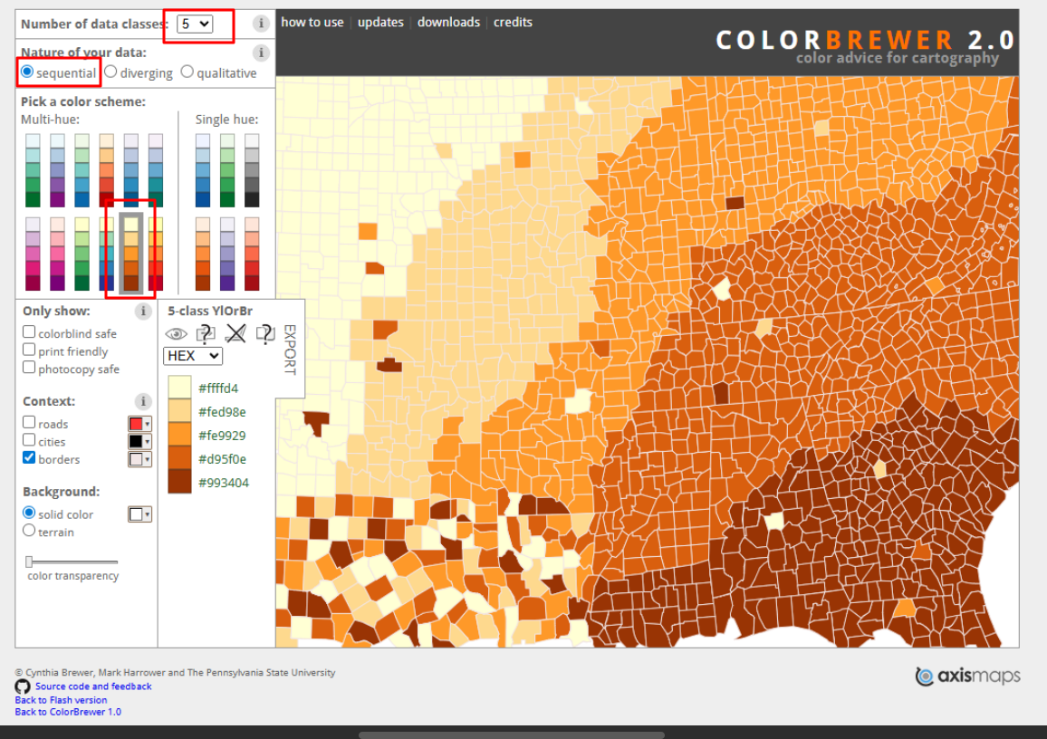The height and width of the screenshot is (739, 1047).
Task: Uncheck the borders context checkbox
Action: coord(29,457)
